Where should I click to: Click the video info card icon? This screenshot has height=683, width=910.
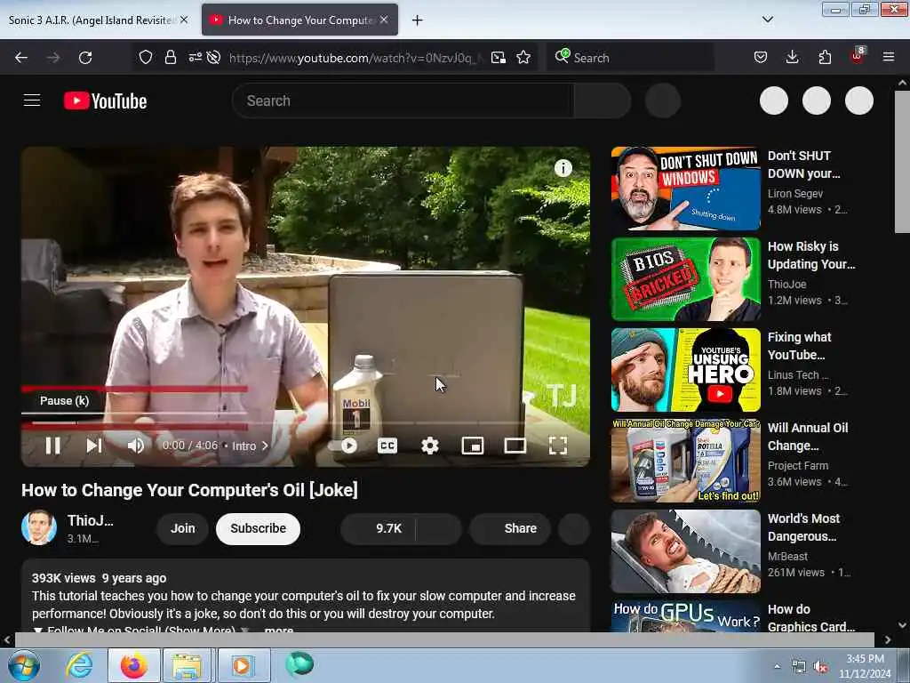(563, 168)
